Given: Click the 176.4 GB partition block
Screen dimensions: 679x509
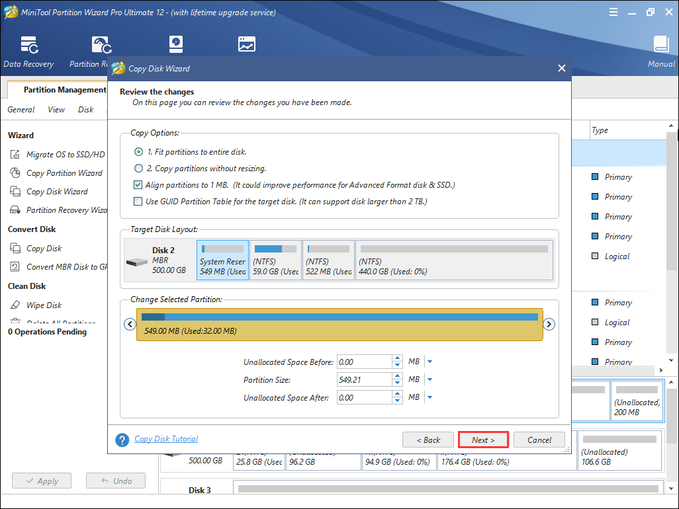Looking at the screenshot, I should pyautogui.click(x=507, y=461).
